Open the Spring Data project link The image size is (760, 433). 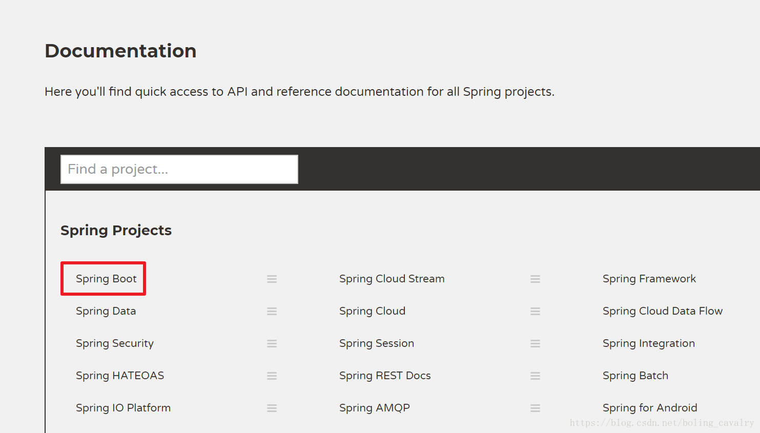pos(106,311)
